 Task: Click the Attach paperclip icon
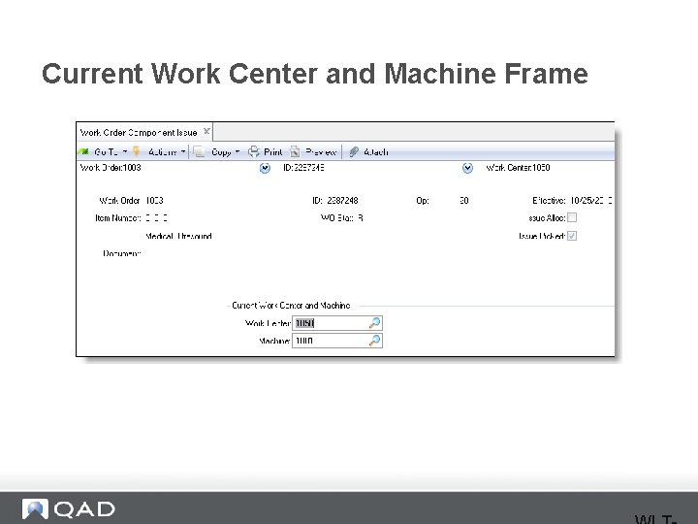[354, 152]
